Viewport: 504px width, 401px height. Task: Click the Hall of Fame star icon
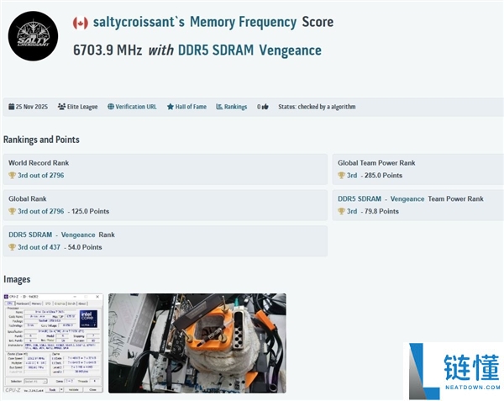tap(171, 107)
